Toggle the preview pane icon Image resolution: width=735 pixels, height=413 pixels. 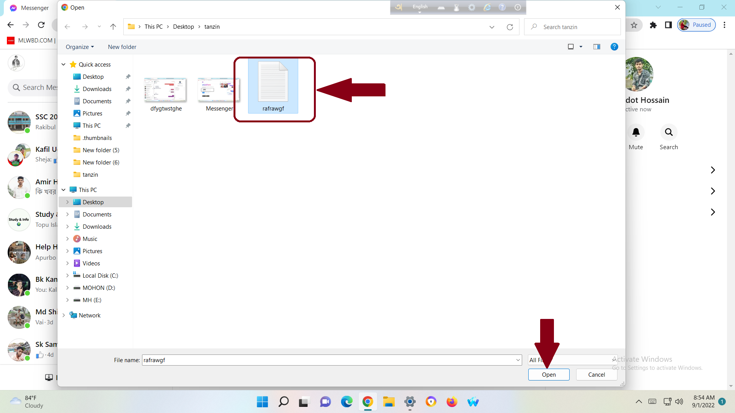click(596, 47)
